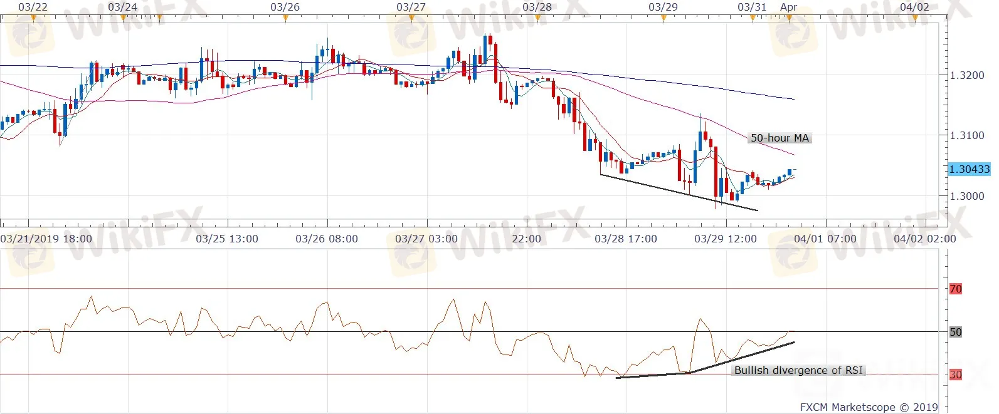
Task: Select the Bullish divergence of RSI label
Action: tap(798, 370)
